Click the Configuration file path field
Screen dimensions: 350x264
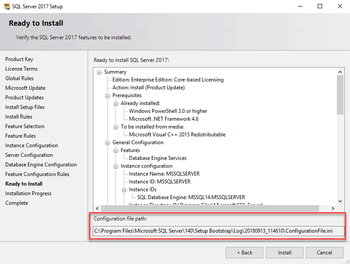tap(218, 231)
